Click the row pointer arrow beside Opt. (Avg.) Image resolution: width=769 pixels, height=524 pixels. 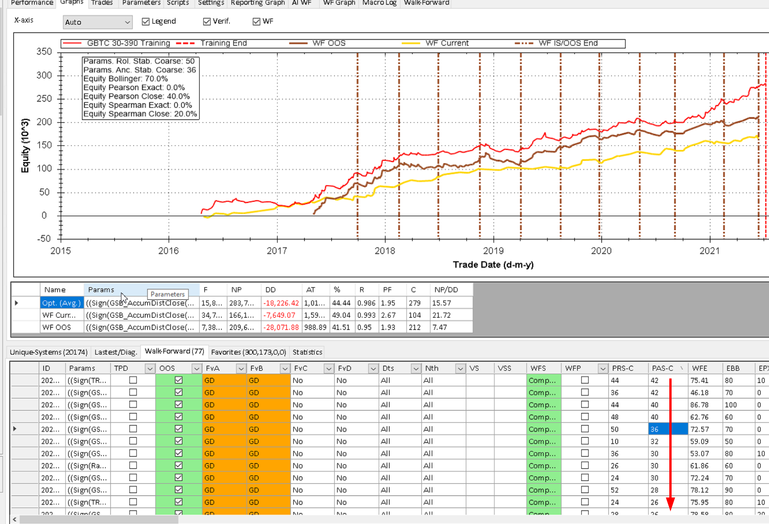tap(17, 303)
